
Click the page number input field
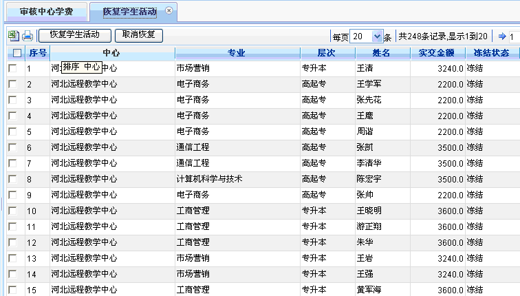(514, 36)
